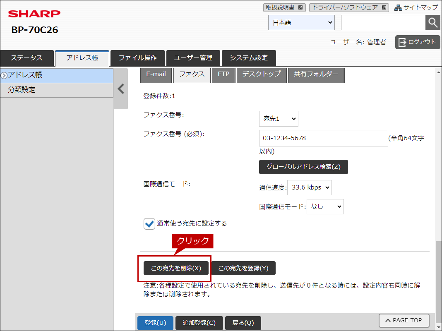
Task: Switch to the 共有フォルダー tab
Action: (x=316, y=74)
